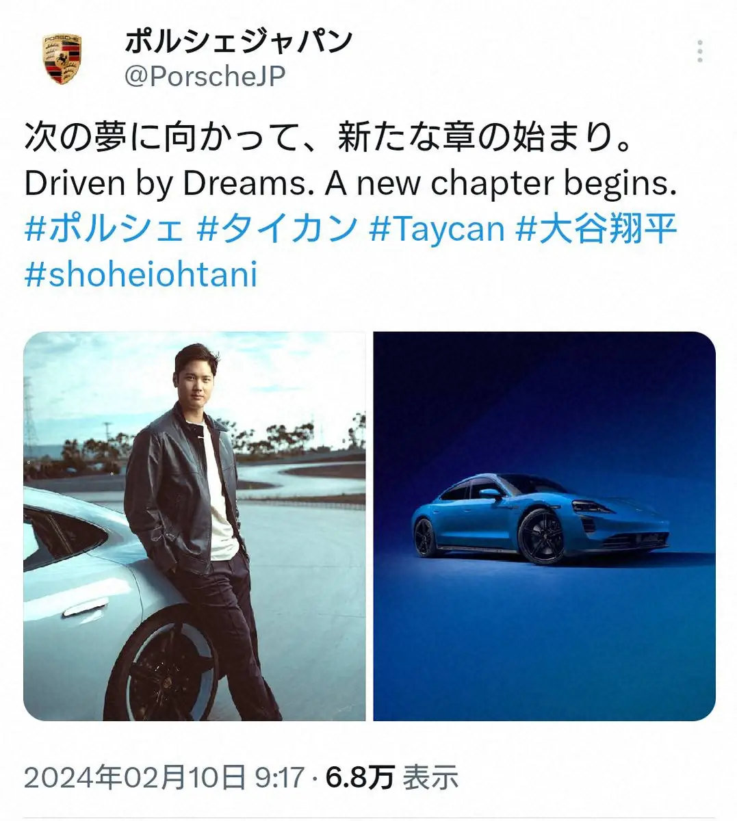
Task: Open the ポルシェジャパン account name
Action: click(x=238, y=41)
